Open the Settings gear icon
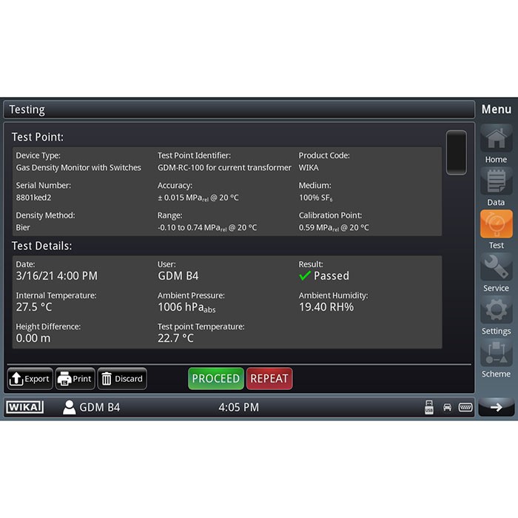Screen dimensions: 518x518 (x=497, y=309)
